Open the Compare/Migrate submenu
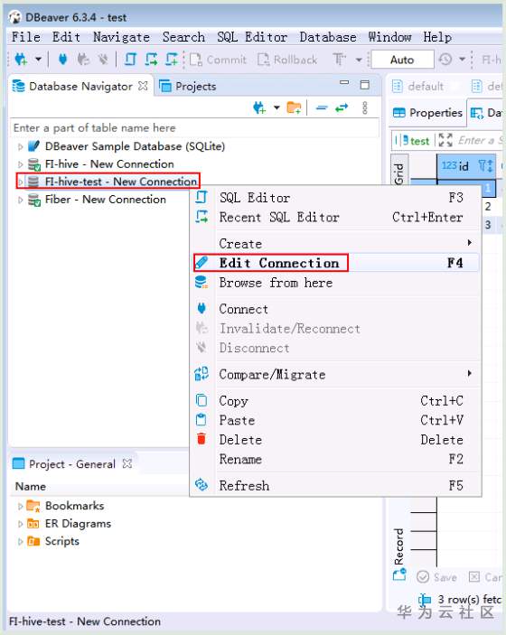506x635 pixels. coord(335,375)
